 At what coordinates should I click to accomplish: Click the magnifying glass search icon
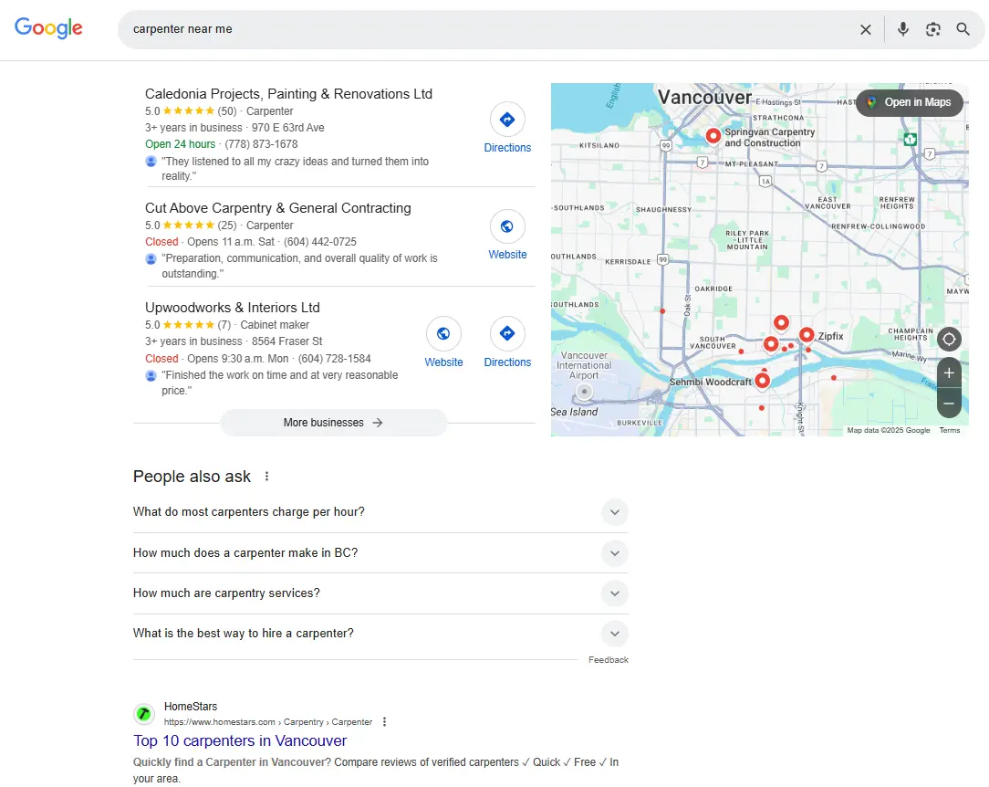click(x=963, y=29)
